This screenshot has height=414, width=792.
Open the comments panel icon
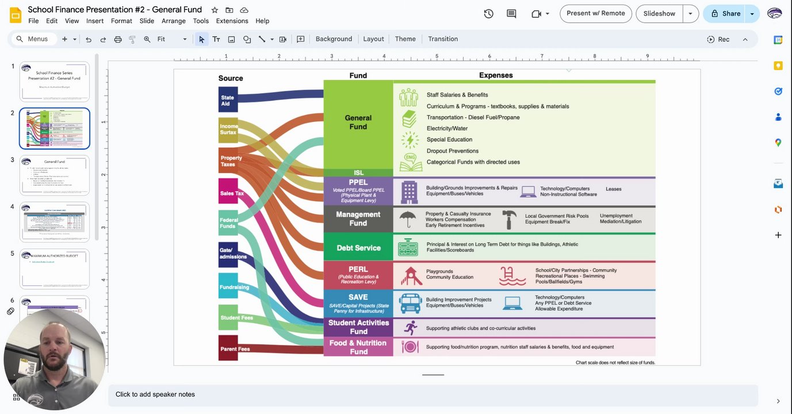point(511,14)
